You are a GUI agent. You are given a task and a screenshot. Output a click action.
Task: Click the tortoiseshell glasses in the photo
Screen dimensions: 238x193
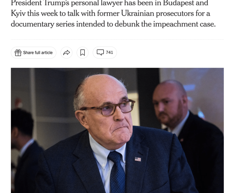coord(108,108)
